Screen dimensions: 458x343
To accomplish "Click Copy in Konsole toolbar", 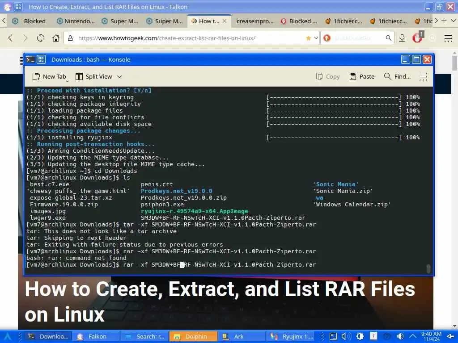I will (x=328, y=76).
